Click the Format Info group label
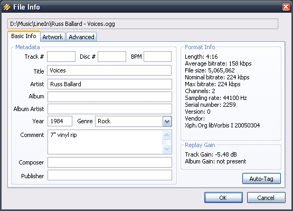Viewport: 293px width, 211px height. [200, 47]
